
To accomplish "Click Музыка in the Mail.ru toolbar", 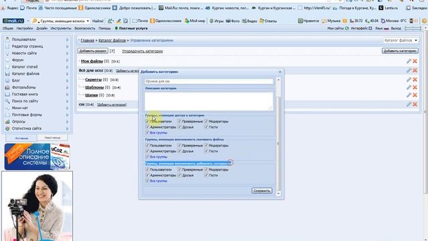I will point(331,21).
